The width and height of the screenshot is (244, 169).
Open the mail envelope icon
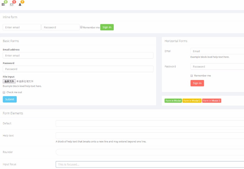click(11, 5)
